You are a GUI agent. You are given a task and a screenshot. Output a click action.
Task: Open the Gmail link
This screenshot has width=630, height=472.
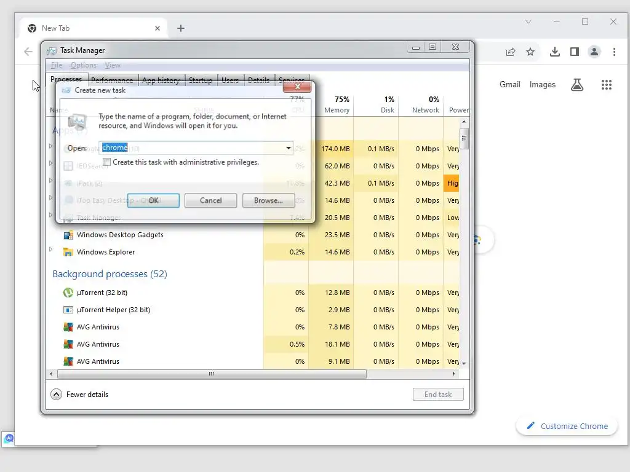click(x=509, y=84)
